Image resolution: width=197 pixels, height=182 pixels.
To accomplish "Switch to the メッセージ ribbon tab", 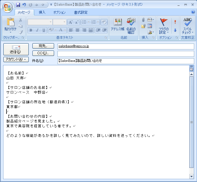I will (x=24, y=12).
